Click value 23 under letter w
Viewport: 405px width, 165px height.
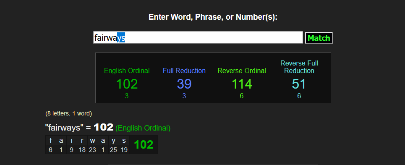92,150
